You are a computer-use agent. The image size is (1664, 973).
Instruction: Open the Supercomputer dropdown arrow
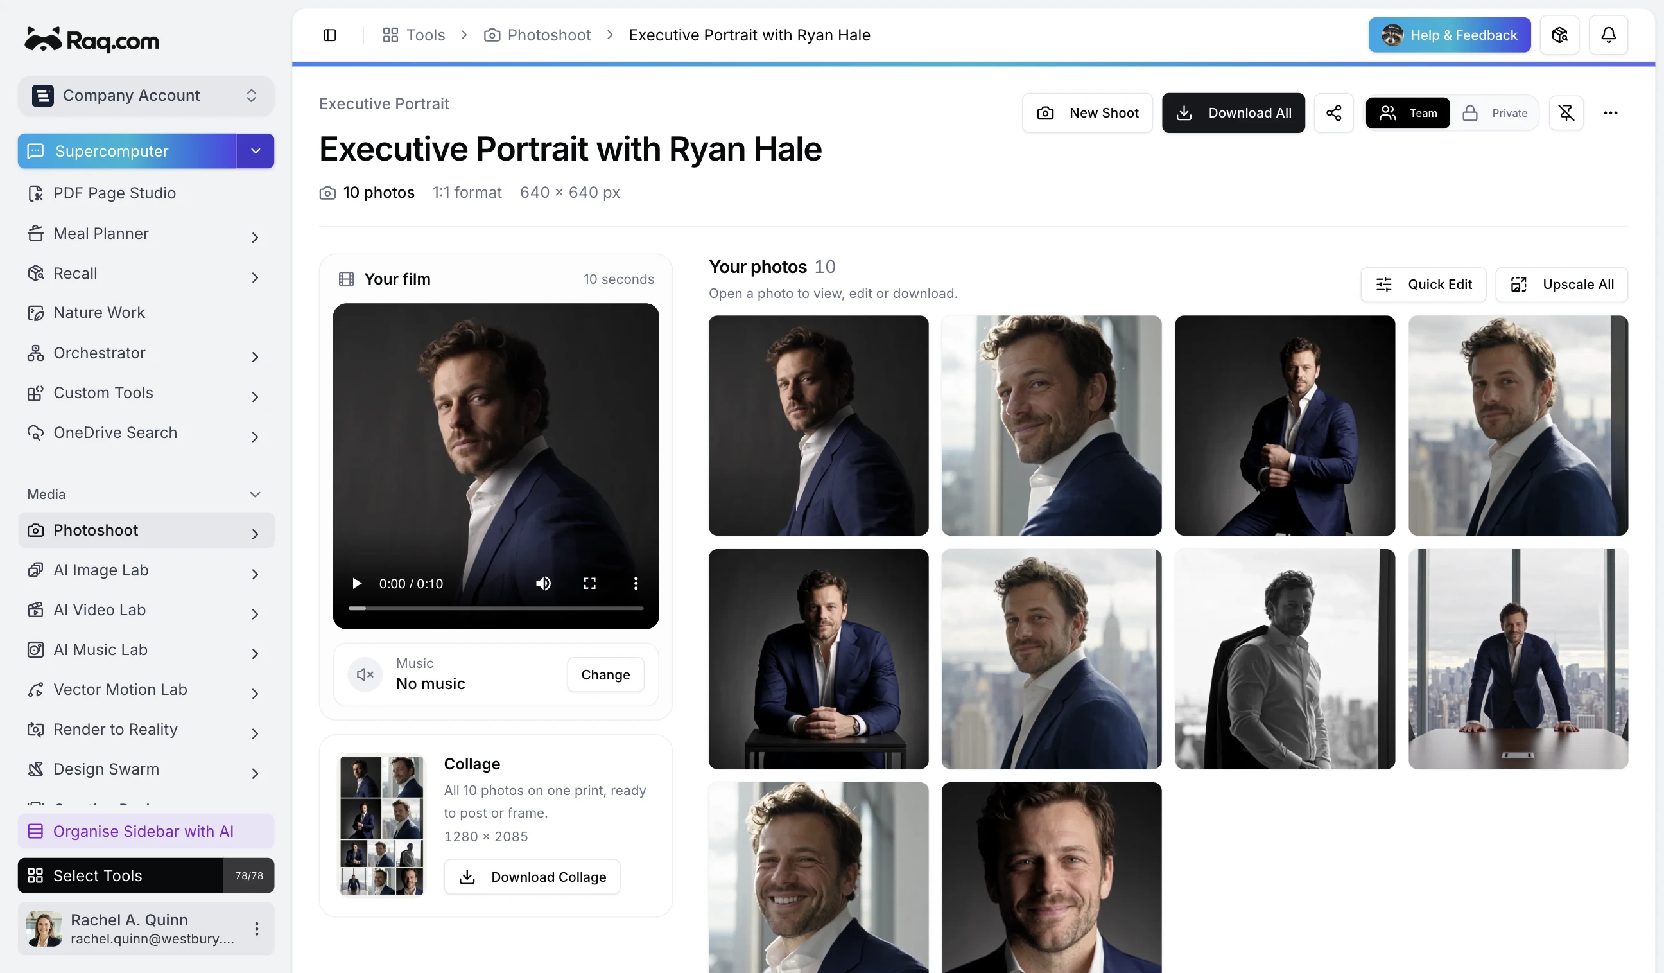click(x=256, y=152)
